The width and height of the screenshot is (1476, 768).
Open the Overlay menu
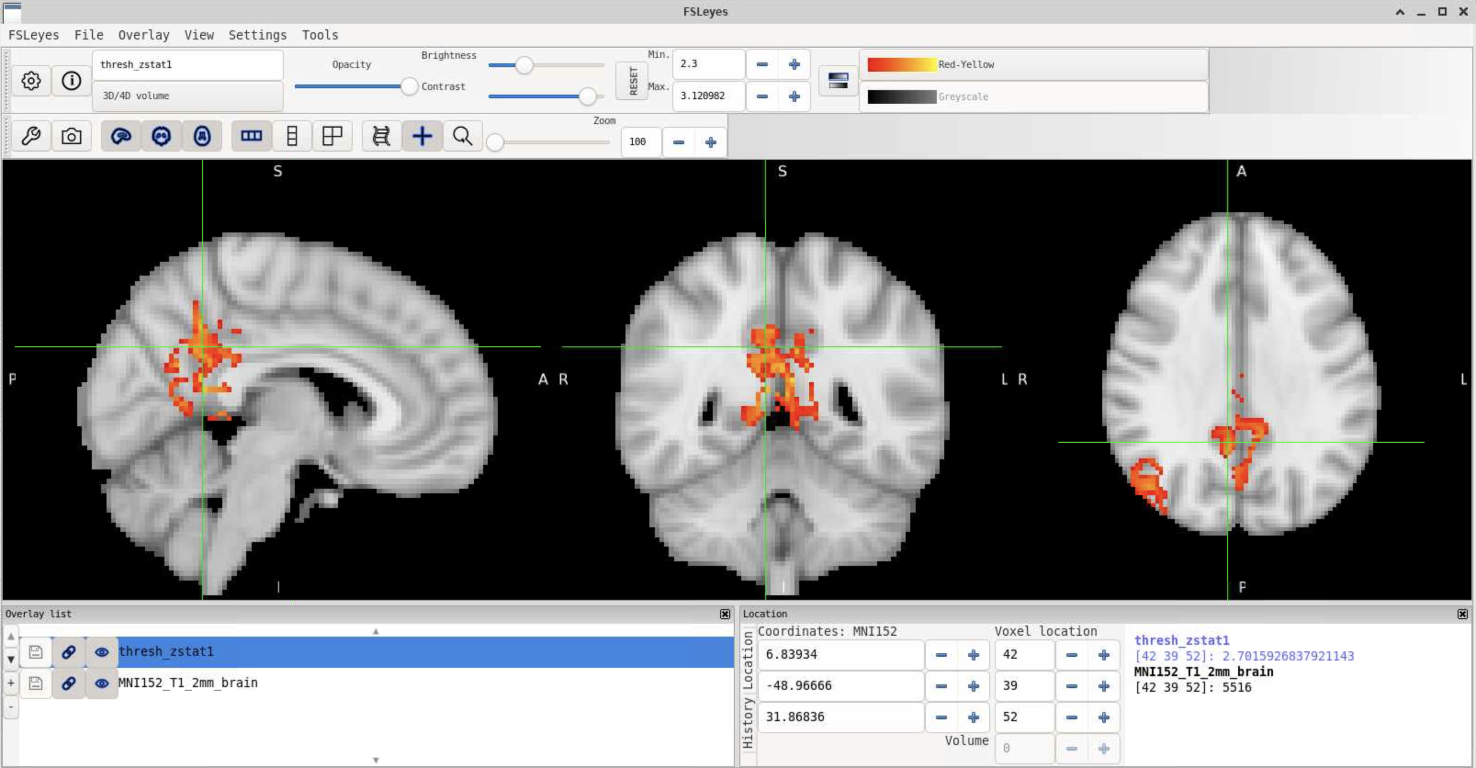144,35
